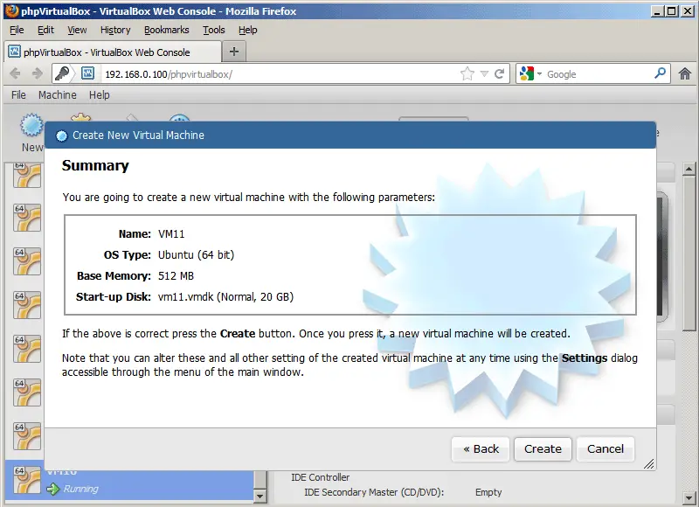This screenshot has width=699, height=507.
Task: Cancel the new virtual machine wizard
Action: point(605,449)
